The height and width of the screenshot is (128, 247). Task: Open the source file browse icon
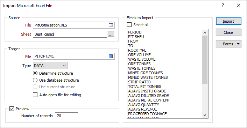tap(111, 25)
